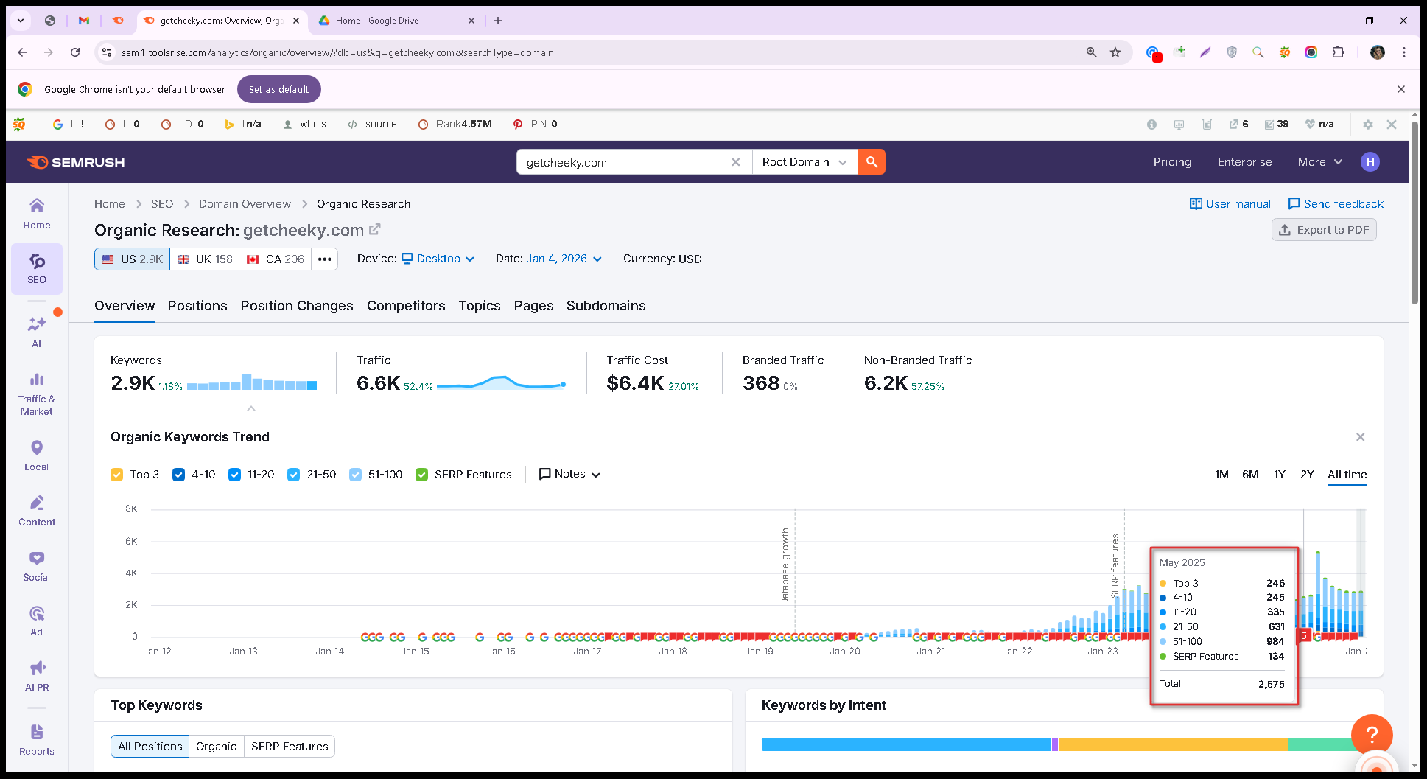Open the Reports sidebar section
Image resolution: width=1427 pixels, height=779 pixels.
(36, 739)
